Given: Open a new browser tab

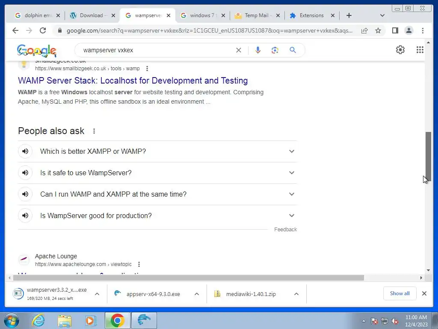Looking at the screenshot, I should click(x=349, y=15).
